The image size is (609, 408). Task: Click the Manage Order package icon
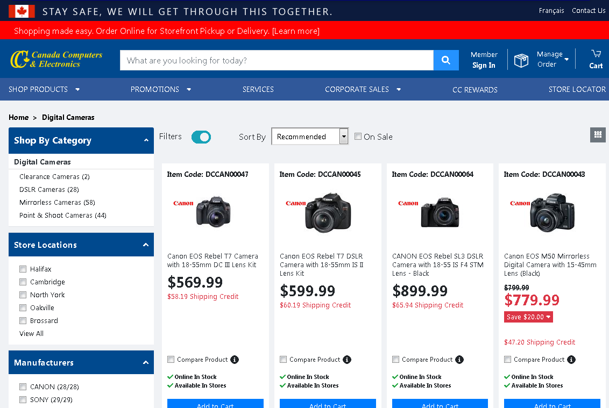click(521, 61)
